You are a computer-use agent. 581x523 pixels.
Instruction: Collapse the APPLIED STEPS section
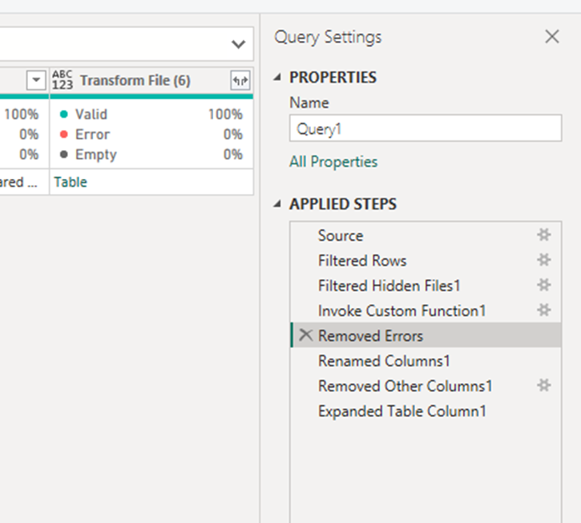point(277,204)
